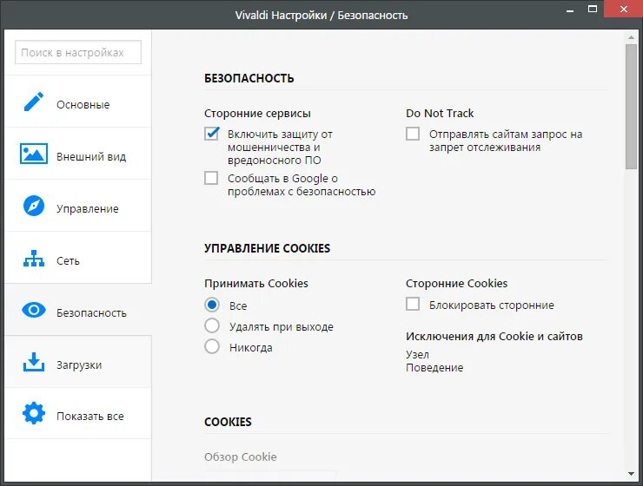
Task: Click the УПРАВЛЕНИЕ COOKIES section title
Action: pos(268,248)
